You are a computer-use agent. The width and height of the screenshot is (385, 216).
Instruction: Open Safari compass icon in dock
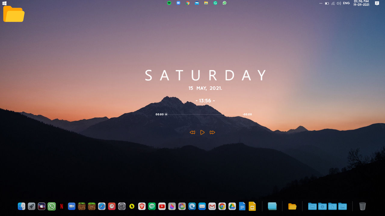(102, 206)
